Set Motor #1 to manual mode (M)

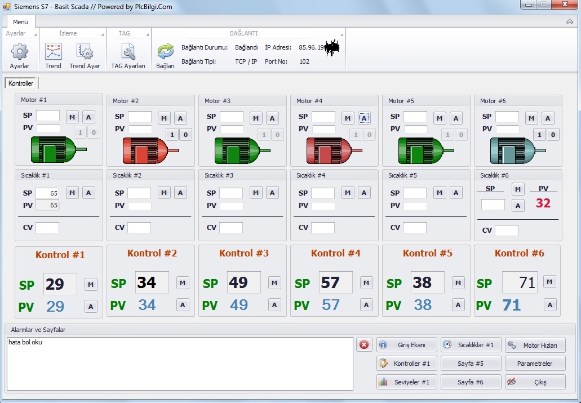click(x=72, y=117)
